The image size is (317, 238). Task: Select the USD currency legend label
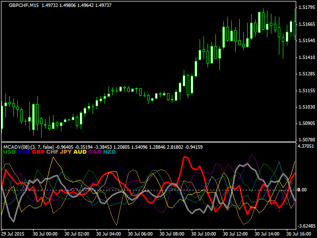pos(9,152)
